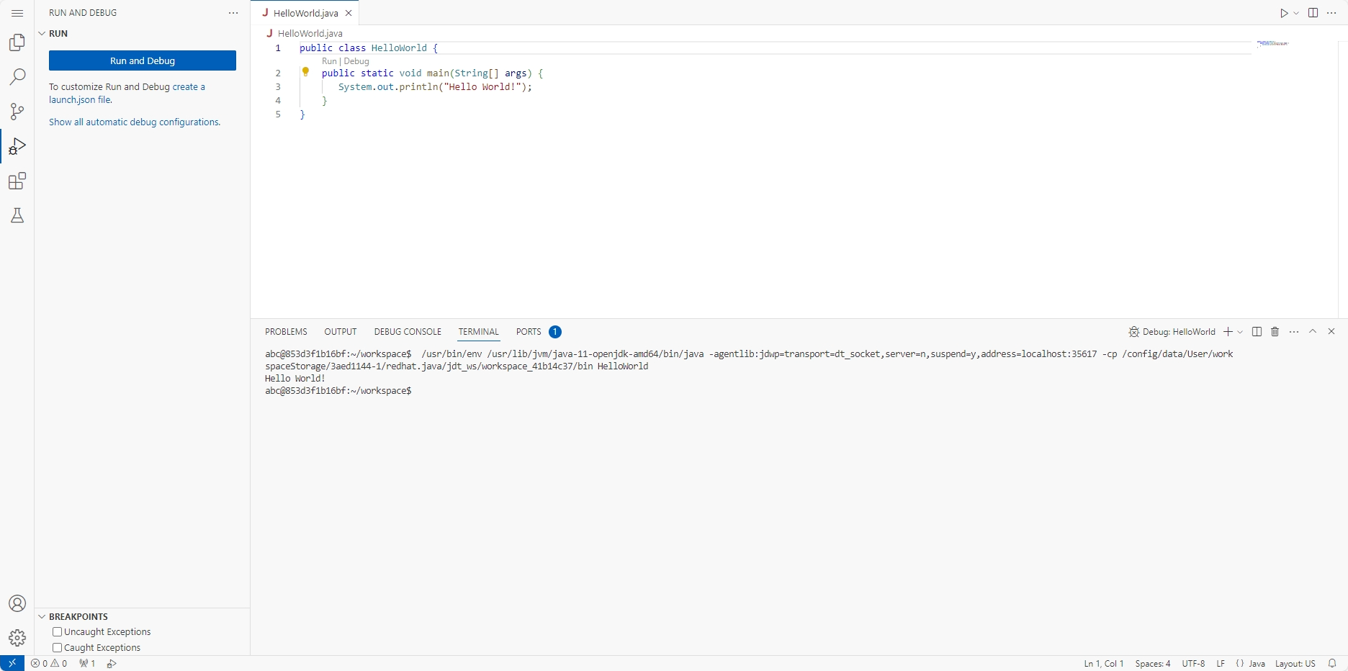Open the remote window indicator
This screenshot has width=1348, height=671.
coord(12,663)
